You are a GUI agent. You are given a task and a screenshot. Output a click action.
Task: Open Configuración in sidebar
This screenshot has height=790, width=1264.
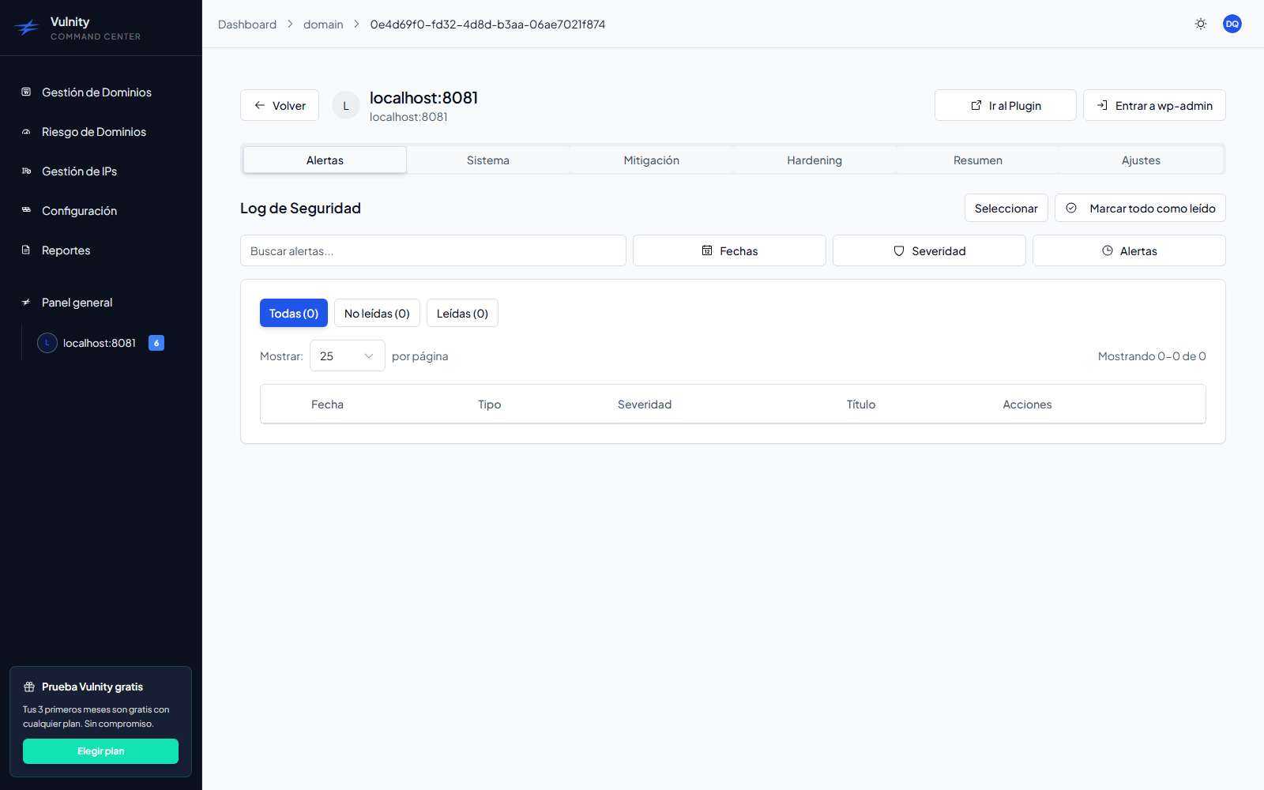coord(79,211)
